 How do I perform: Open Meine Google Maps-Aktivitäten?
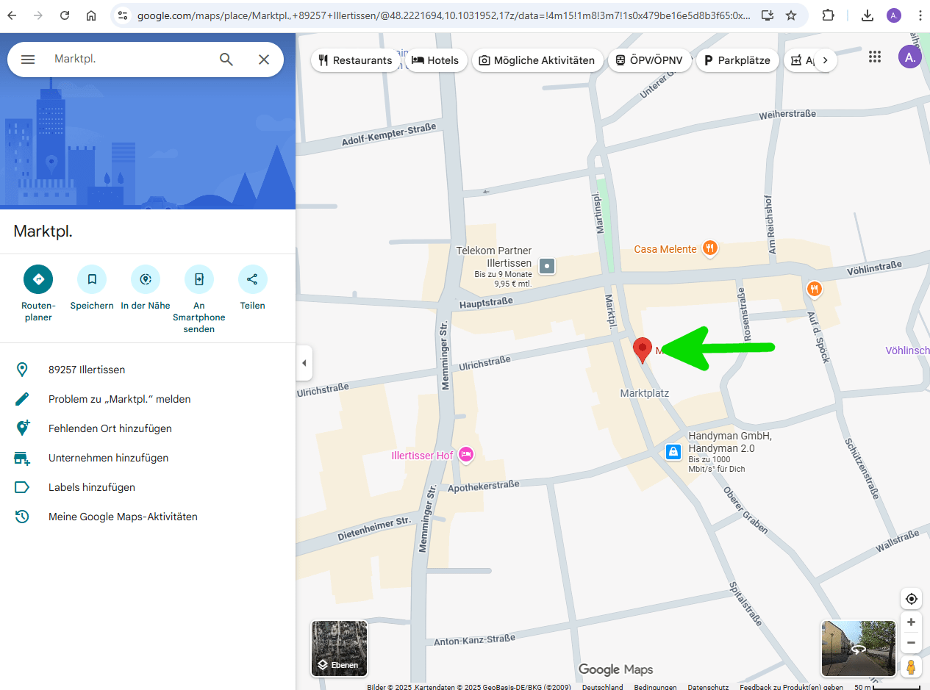pos(123,517)
